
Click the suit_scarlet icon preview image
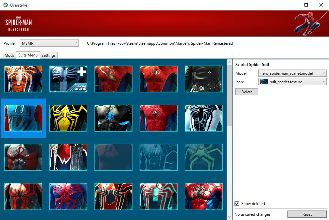(264, 82)
